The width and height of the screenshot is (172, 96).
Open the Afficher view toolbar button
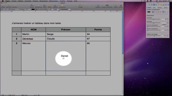(3, 6)
